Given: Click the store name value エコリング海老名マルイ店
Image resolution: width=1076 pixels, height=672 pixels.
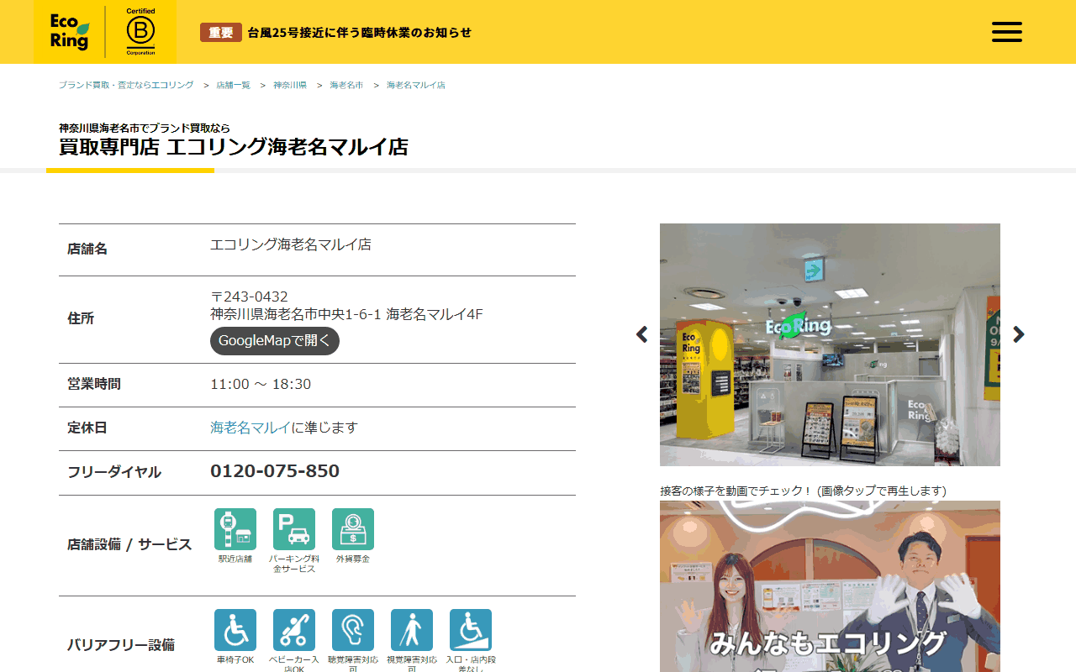Looking at the screenshot, I should coord(291,244).
